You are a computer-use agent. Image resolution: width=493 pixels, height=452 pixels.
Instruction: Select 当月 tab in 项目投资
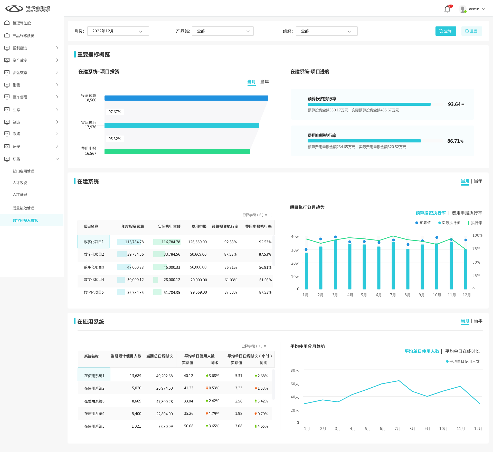[x=251, y=82]
